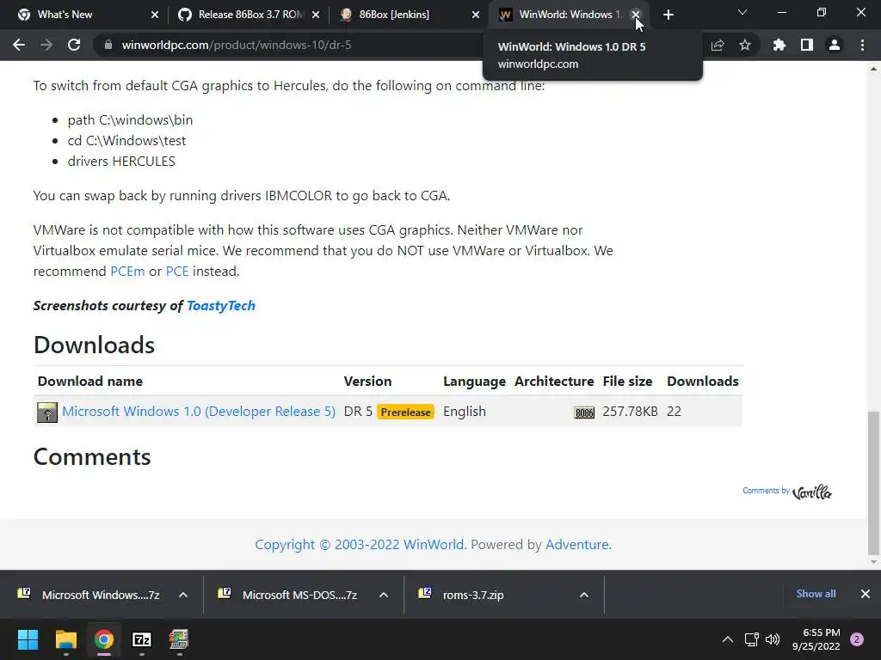This screenshot has height=660, width=881.
Task: Open the Chrome profile menu
Action: point(835,45)
